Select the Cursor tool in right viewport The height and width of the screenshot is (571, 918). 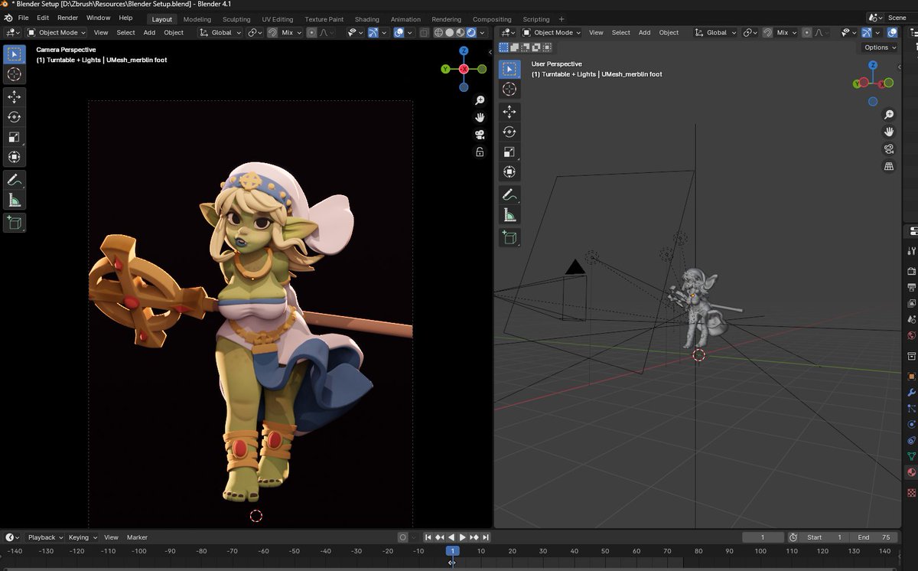509,89
